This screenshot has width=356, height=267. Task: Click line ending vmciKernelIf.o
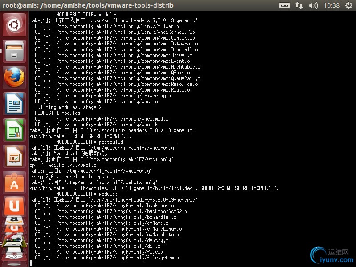(115, 32)
